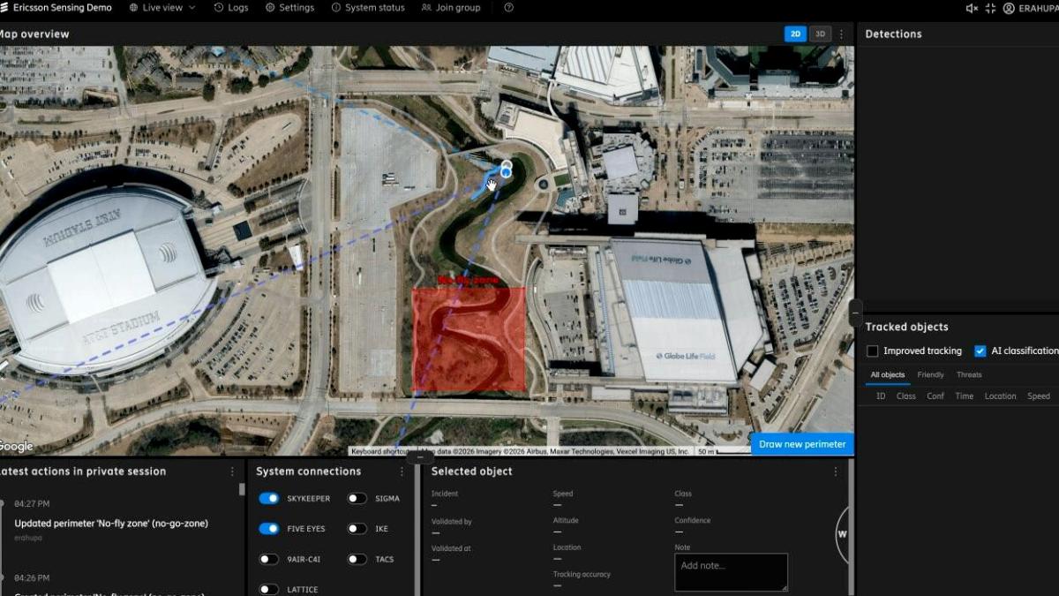Click the Ericsson logo icon
The height and width of the screenshot is (596, 1059).
pos(4,8)
